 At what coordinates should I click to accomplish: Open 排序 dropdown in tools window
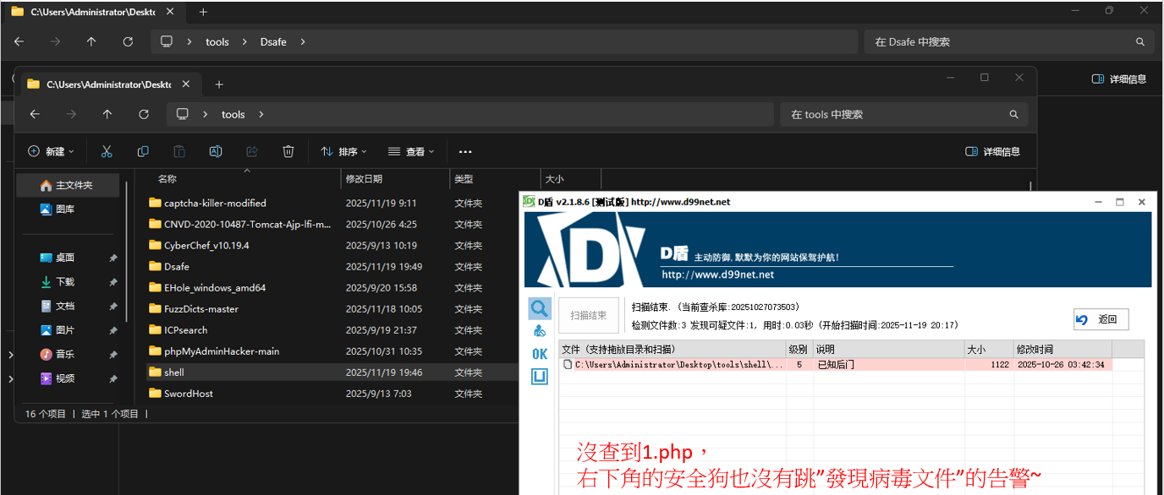[344, 151]
